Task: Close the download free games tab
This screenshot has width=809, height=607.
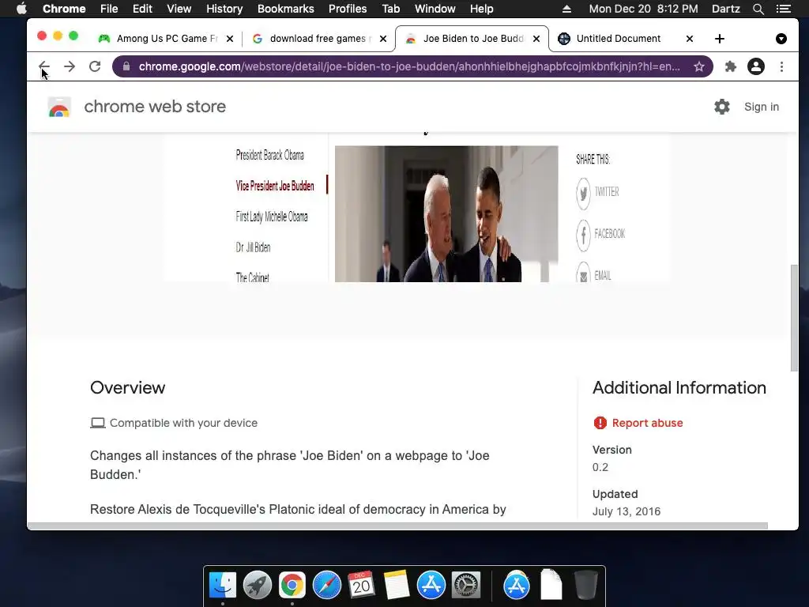Action: [x=383, y=39]
